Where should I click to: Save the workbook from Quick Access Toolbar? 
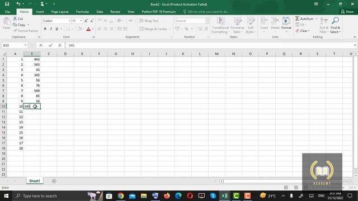click(7, 4)
